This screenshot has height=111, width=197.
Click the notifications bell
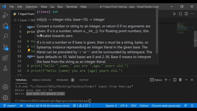tap(192, 105)
